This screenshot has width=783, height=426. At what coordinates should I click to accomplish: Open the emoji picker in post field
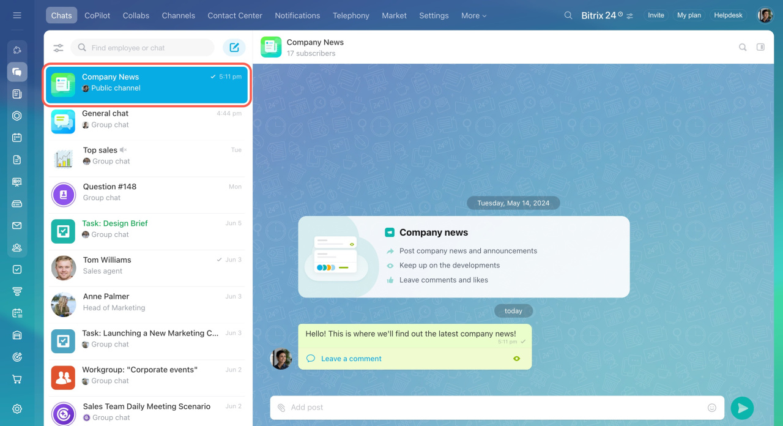click(711, 408)
